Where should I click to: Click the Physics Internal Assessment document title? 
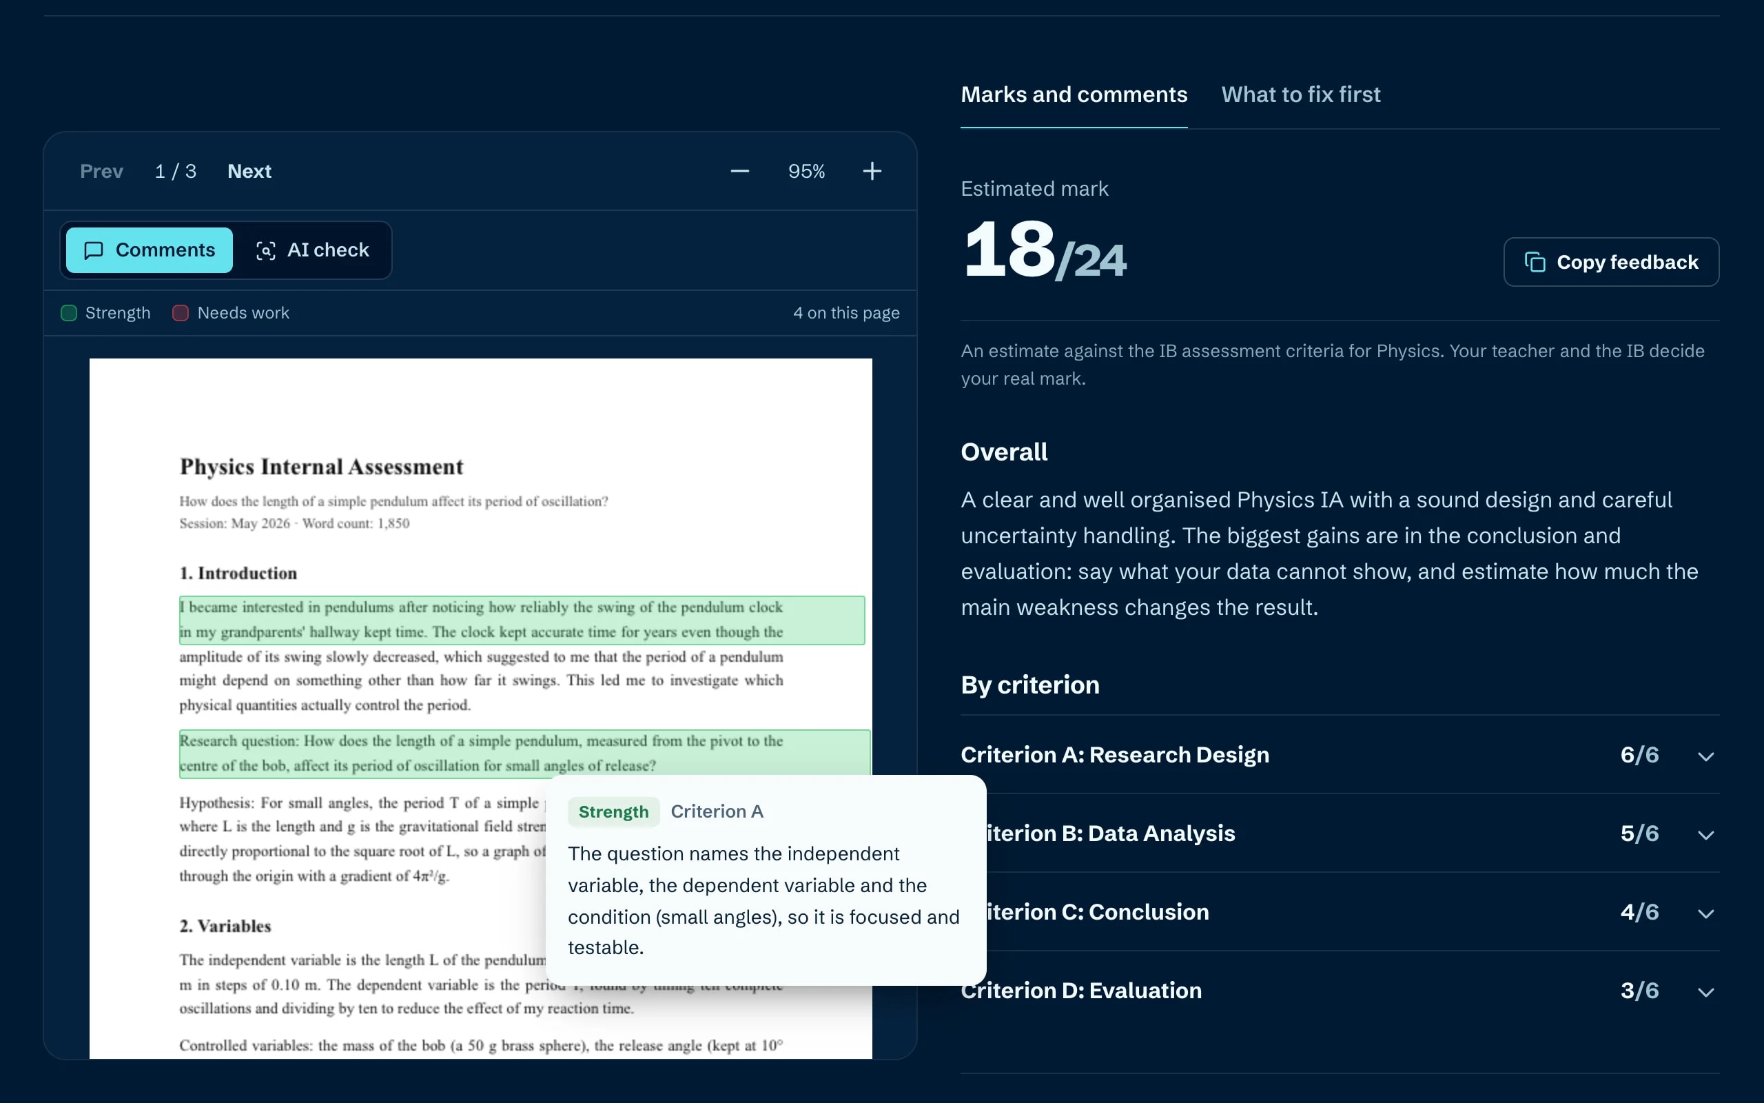coord(322,467)
